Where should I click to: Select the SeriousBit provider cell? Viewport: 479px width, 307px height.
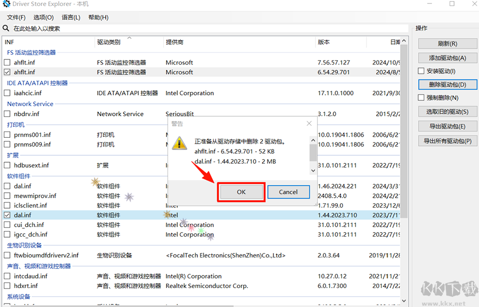tap(180, 114)
